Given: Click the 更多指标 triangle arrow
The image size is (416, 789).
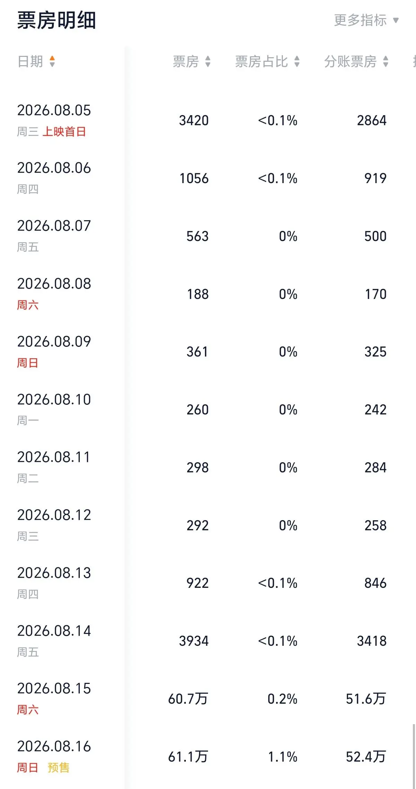Looking at the screenshot, I should coord(396,20).
